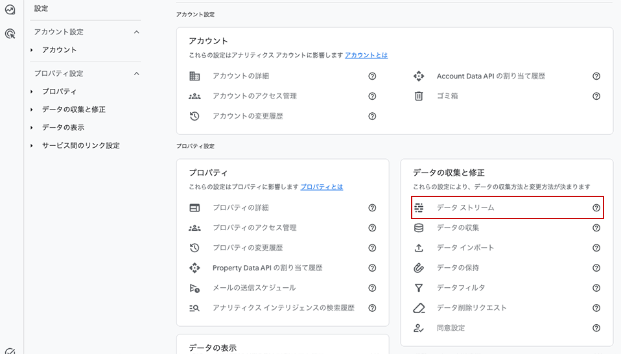This screenshot has width=621, height=354.
Task: Select プロパティ in the sidebar
Action: [x=60, y=91]
